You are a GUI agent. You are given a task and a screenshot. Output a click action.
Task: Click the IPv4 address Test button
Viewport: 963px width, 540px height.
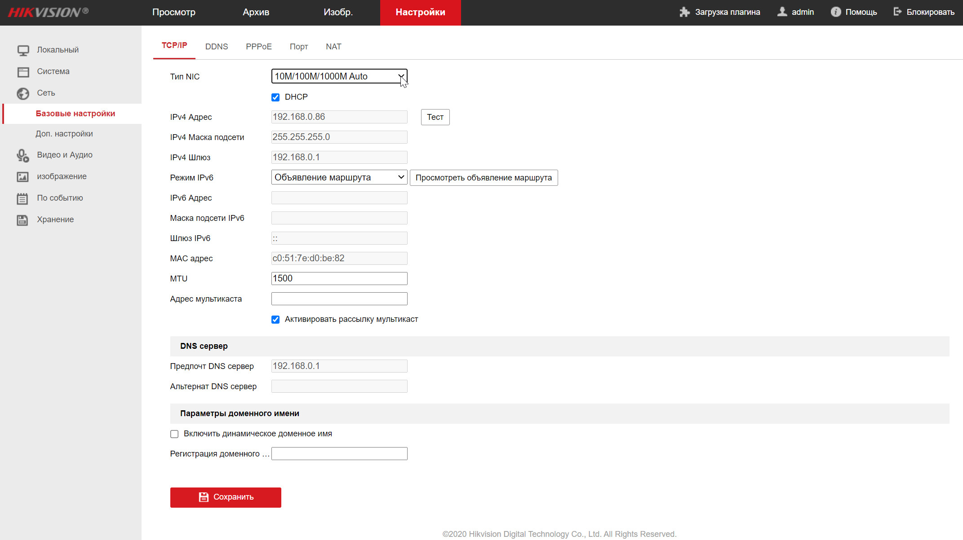pyautogui.click(x=435, y=117)
